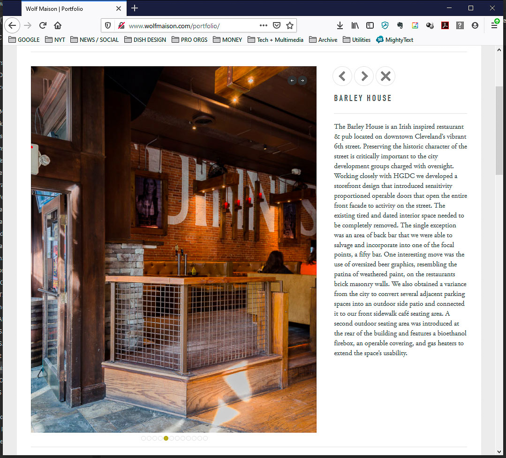Expand the NEWS / SOCIAL bookmarks folder

coord(94,40)
